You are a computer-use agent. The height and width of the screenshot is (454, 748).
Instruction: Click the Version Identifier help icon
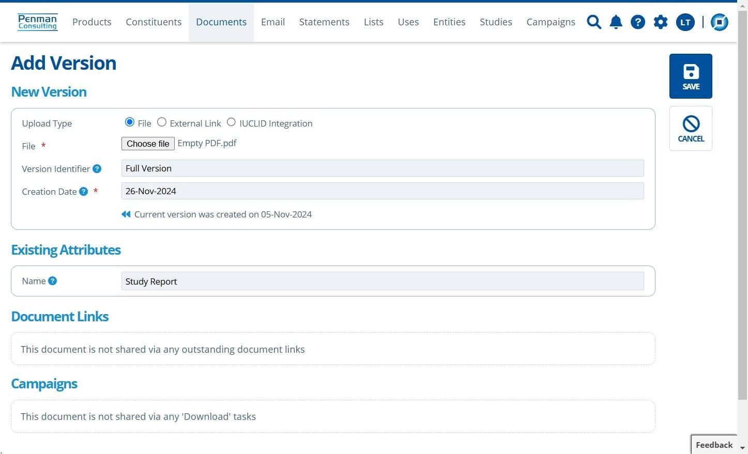pyautogui.click(x=97, y=169)
